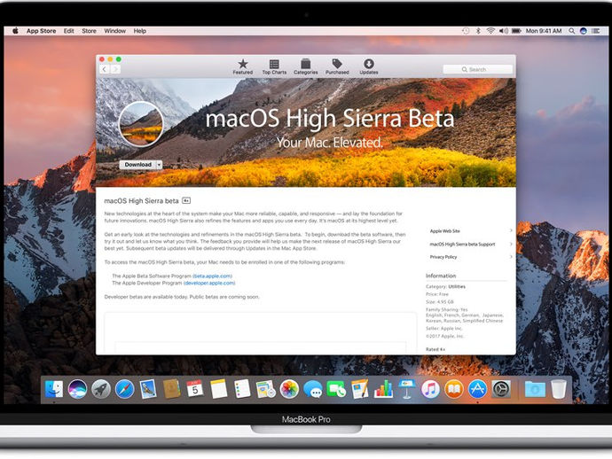Image resolution: width=612 pixels, height=459 pixels.
Task: Open Notification Center icon
Action: (596, 31)
